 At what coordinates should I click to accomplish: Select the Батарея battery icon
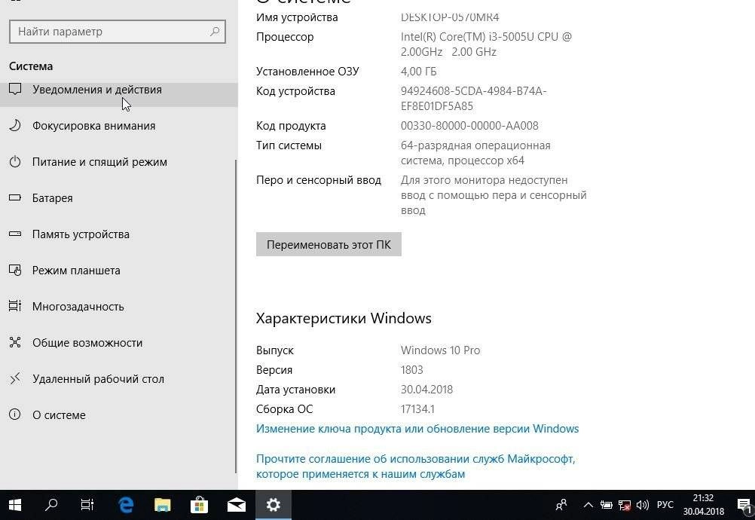(15, 197)
